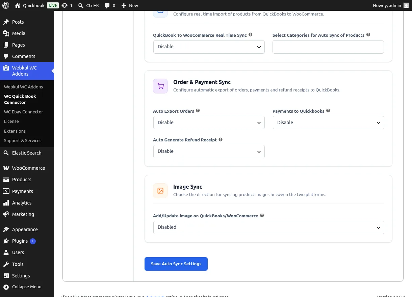
Task: Click the admin avatar image
Action: tap(406, 5)
